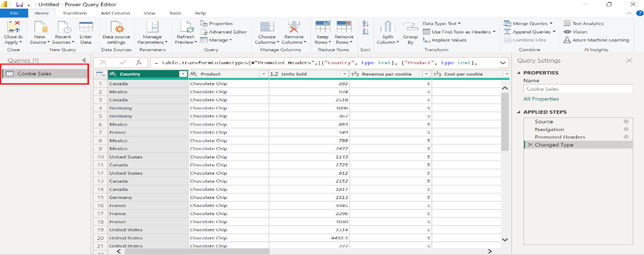Click in the query Name field
The height and width of the screenshot is (255, 644).
[x=578, y=89]
